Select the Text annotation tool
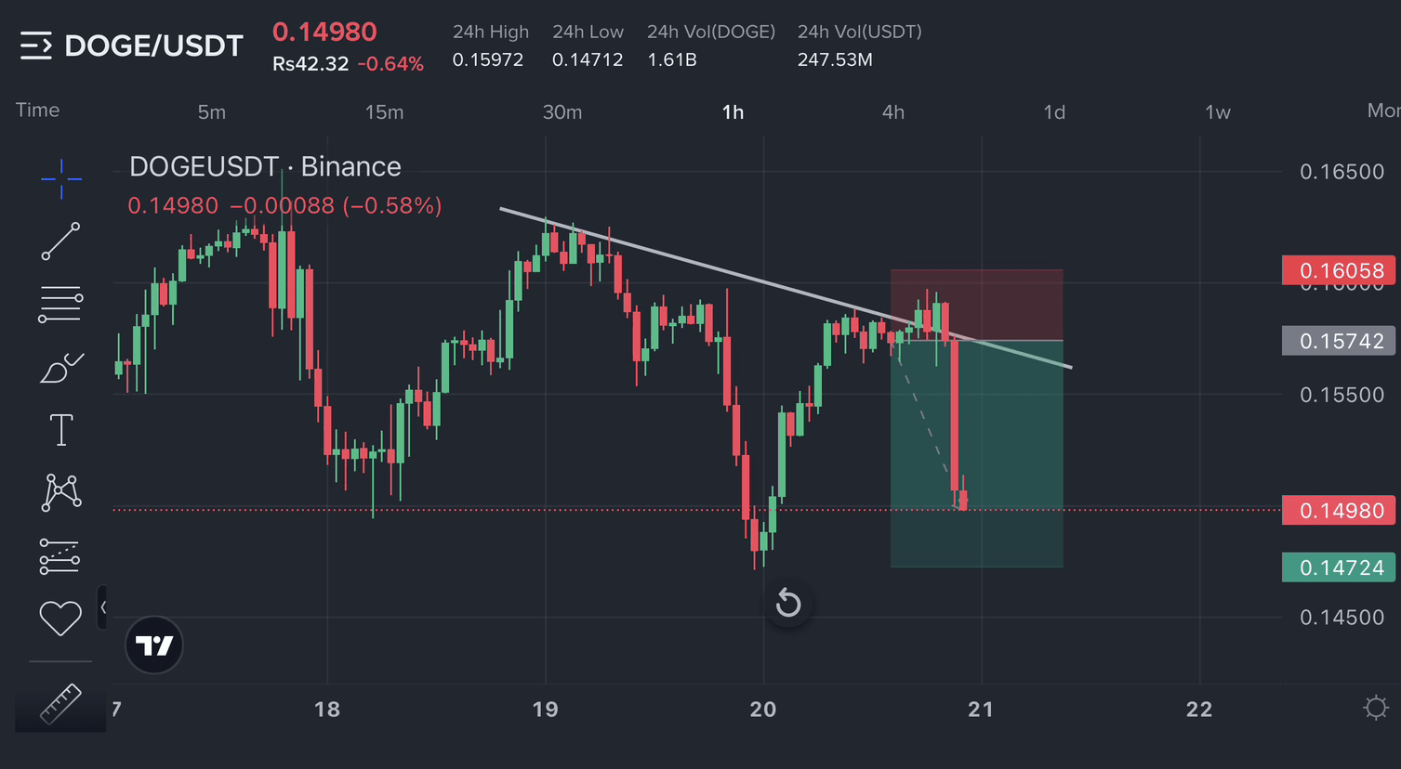The width and height of the screenshot is (1401, 769). coord(61,430)
